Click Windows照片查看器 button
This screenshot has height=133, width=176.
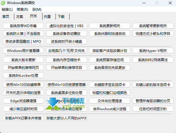click(x=23, y=50)
